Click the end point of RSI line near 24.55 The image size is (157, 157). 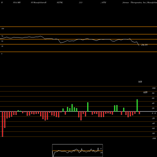[x=139, y=46]
